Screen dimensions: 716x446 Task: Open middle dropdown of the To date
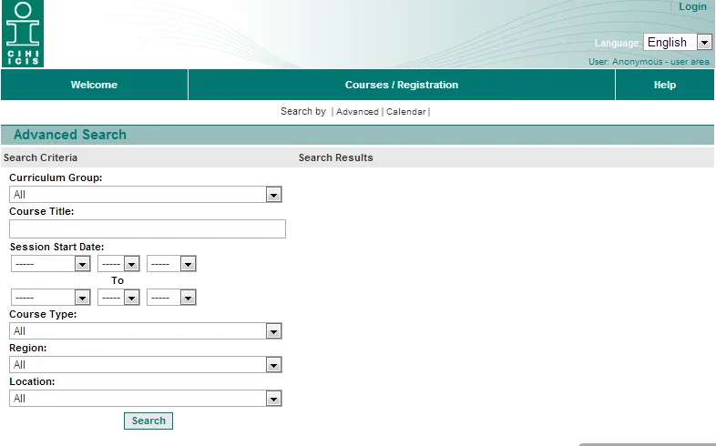click(x=118, y=298)
